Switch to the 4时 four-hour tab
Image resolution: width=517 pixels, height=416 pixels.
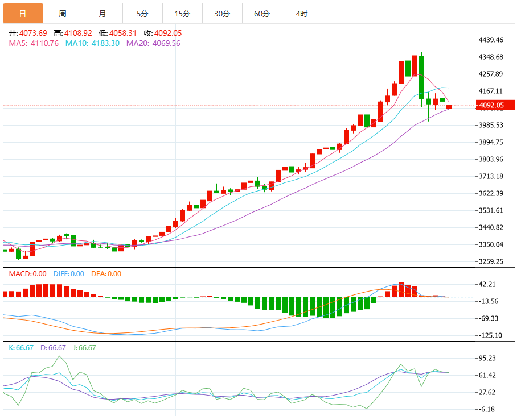click(x=302, y=13)
